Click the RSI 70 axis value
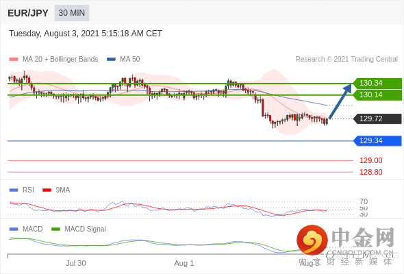This screenshot has width=404, height=274. [364, 201]
